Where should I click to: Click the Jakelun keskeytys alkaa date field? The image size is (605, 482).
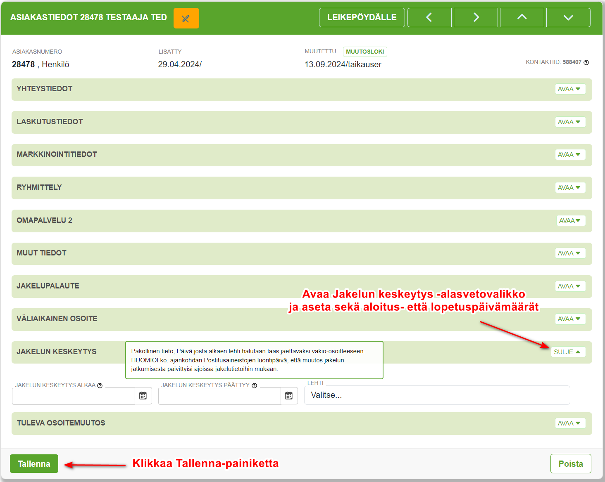coord(74,396)
